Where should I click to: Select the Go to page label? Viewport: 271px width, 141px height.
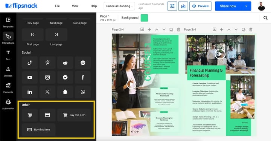80,23
